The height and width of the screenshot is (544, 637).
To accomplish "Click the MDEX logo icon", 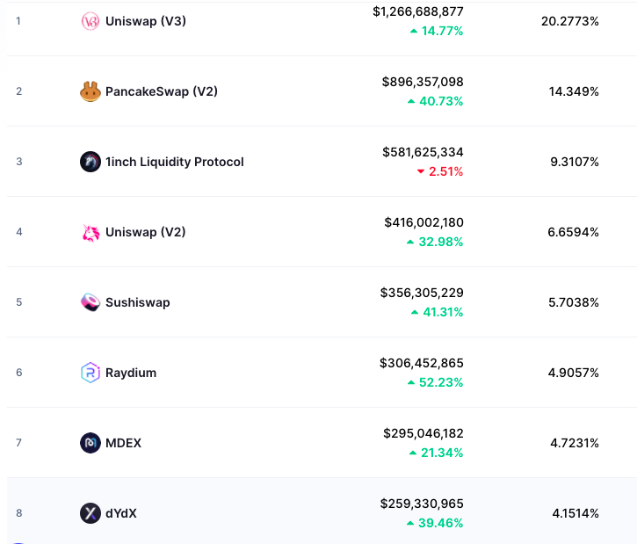I will (90, 443).
